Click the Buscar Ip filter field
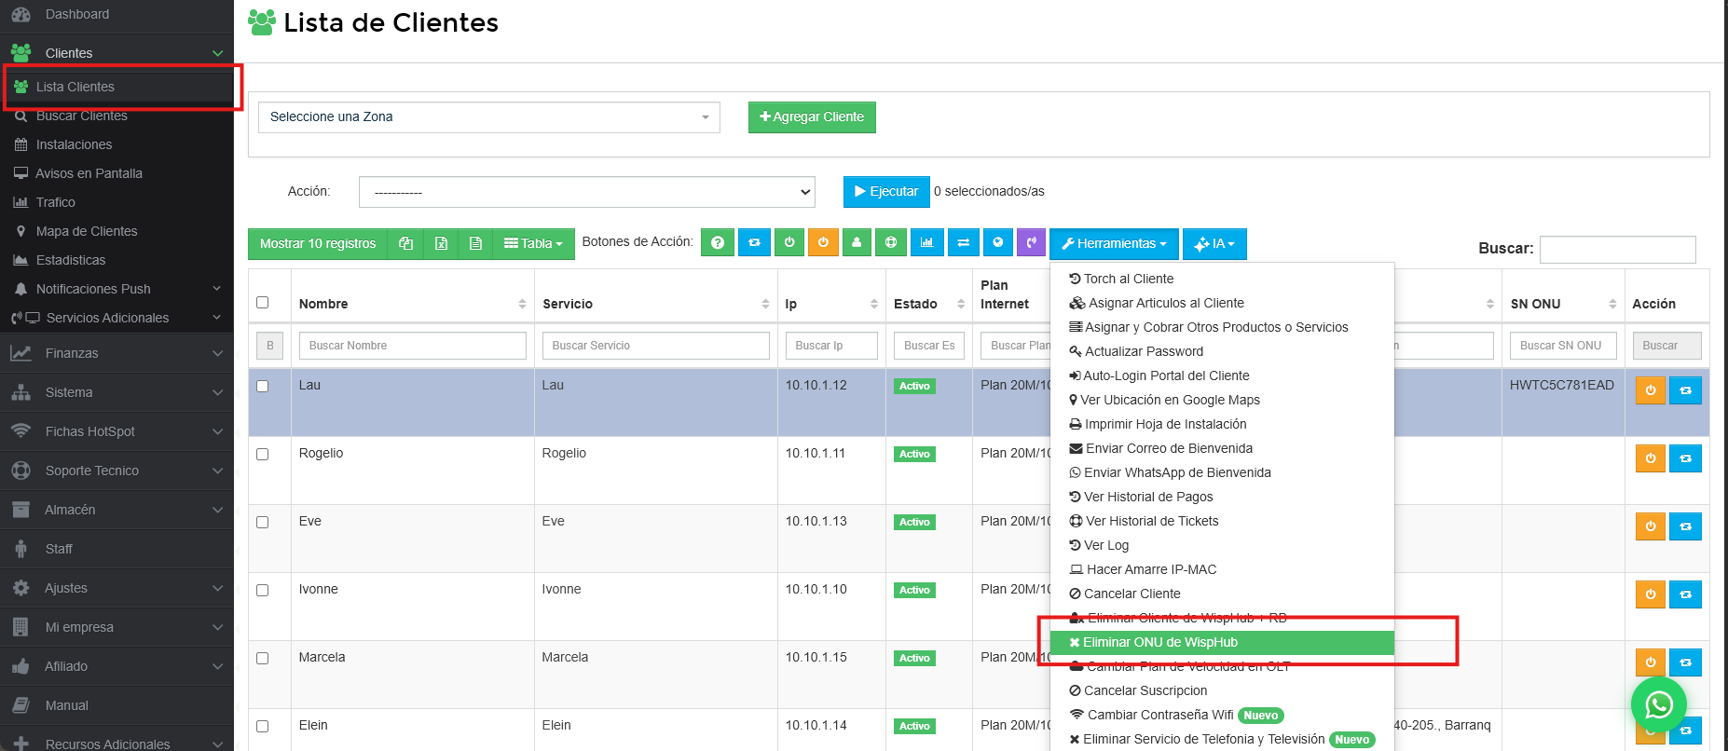This screenshot has width=1728, height=751. point(831,346)
